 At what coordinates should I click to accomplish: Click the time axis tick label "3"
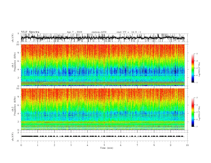coord(71,145)
